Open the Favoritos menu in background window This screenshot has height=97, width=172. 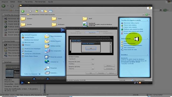pos(29,2)
